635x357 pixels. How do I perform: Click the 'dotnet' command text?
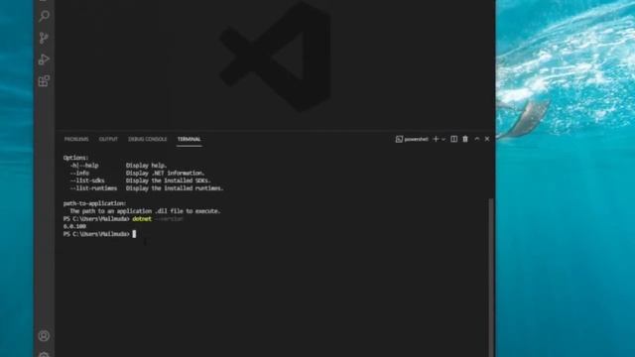point(142,218)
